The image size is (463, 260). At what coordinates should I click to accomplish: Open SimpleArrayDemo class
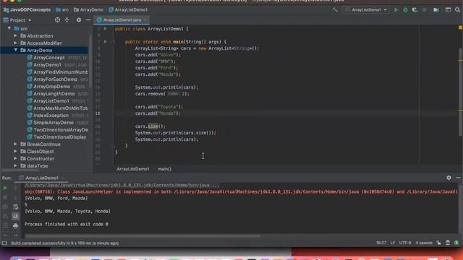pos(53,123)
